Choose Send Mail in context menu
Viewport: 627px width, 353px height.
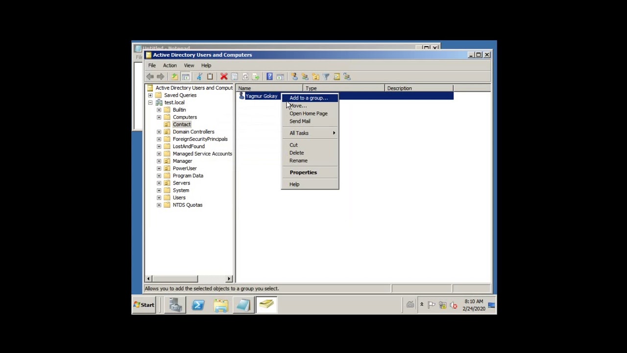click(x=310, y=121)
